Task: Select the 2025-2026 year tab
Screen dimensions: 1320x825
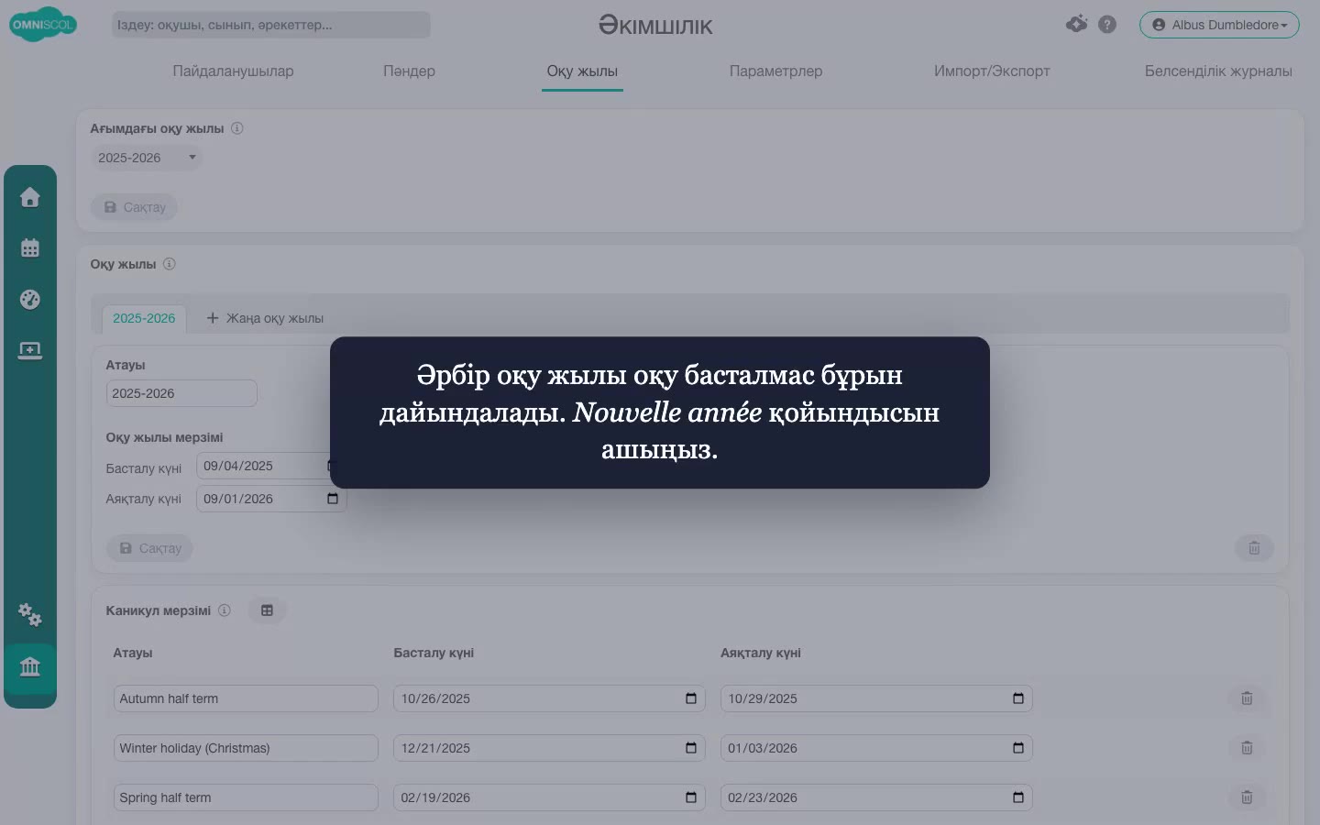Action: (x=144, y=318)
